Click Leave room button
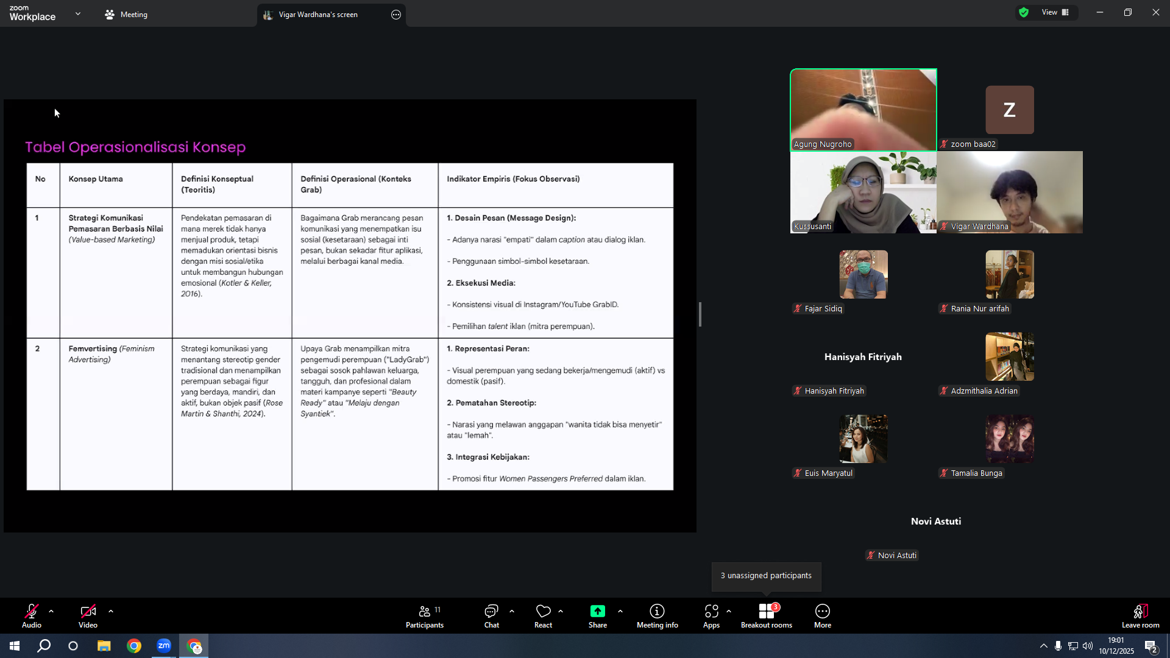 tap(1140, 616)
